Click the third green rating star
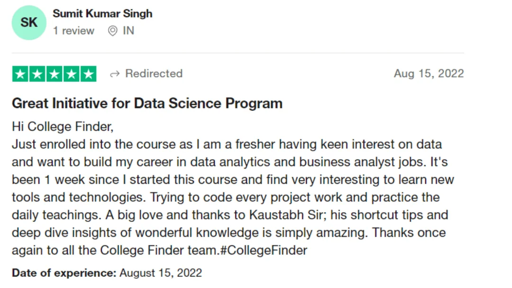 [54, 74]
